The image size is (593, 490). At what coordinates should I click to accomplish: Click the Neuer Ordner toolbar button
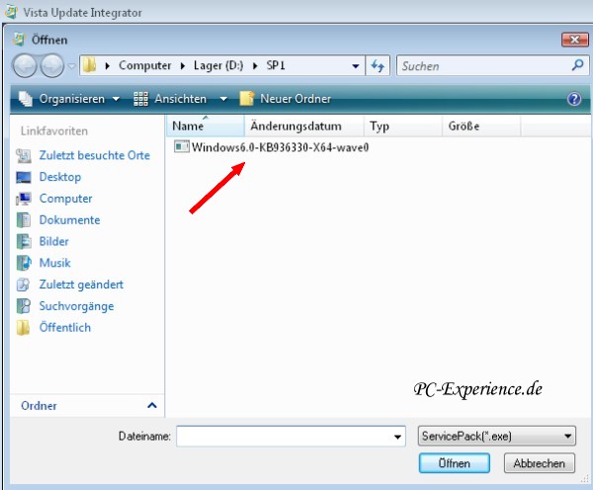point(287,99)
